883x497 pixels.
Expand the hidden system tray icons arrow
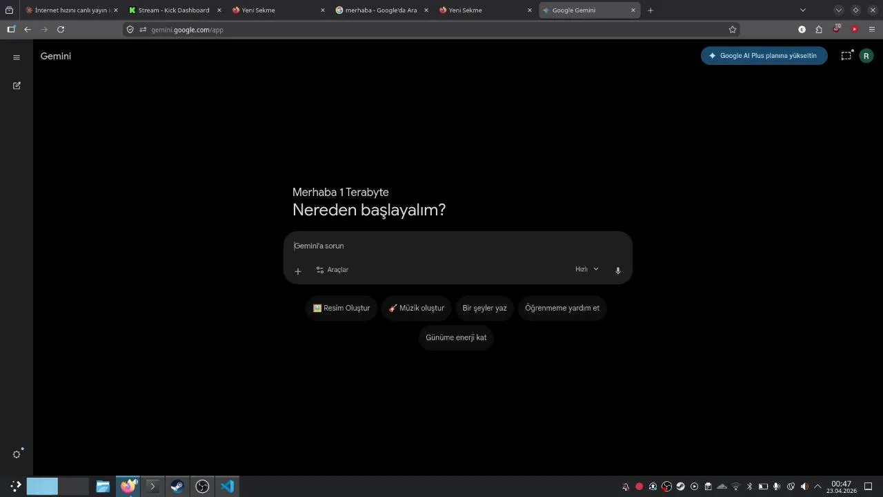tap(818, 487)
